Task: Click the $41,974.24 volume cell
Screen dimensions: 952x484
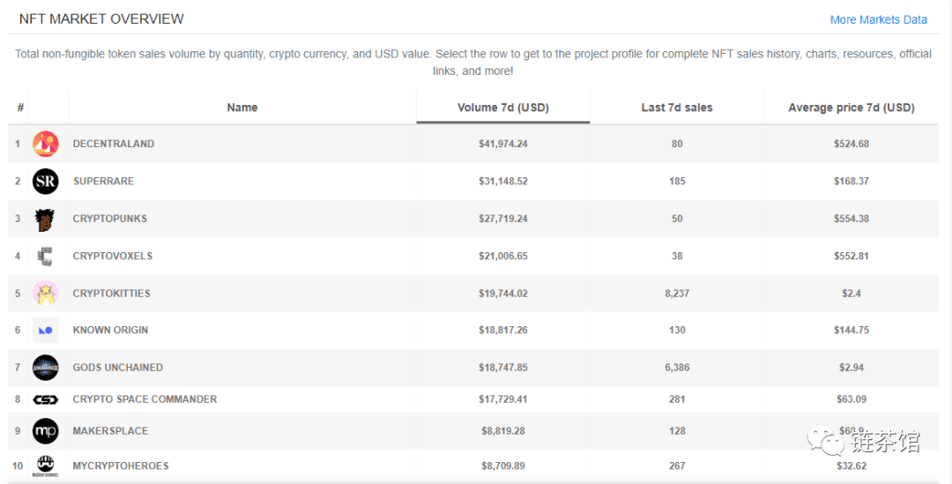Action: tap(502, 144)
